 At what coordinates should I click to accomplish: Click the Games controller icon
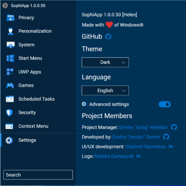10,86
